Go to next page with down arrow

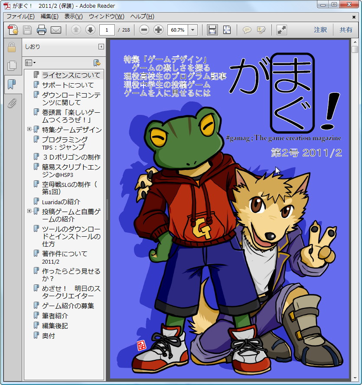click(x=90, y=30)
